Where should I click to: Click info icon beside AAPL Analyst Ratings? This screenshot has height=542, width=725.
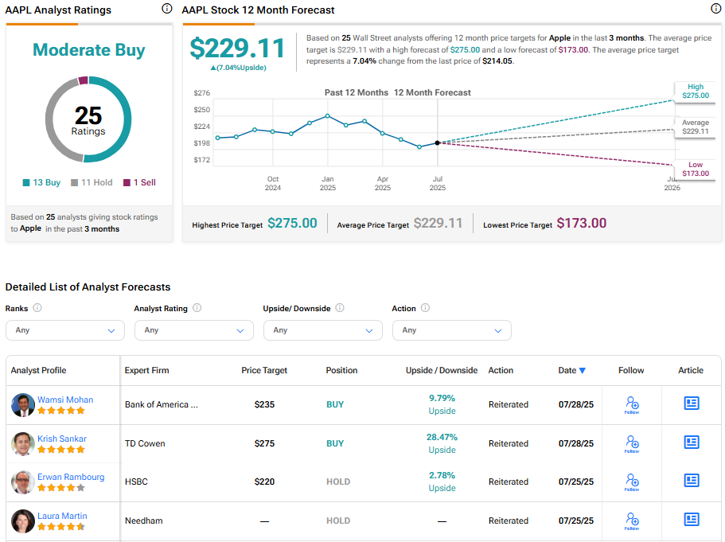click(x=166, y=9)
